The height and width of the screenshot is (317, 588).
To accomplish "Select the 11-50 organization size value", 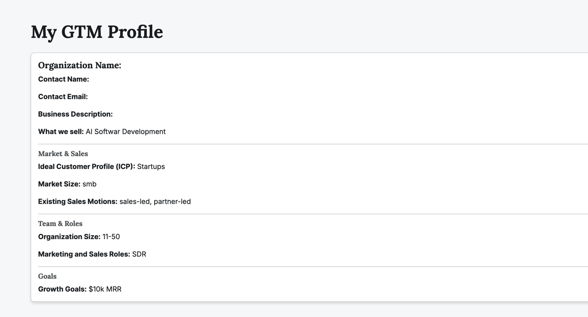I will (x=111, y=237).
